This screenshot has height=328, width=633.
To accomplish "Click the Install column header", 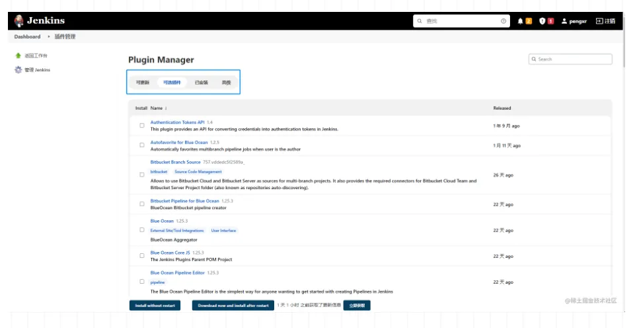I will 141,108.
